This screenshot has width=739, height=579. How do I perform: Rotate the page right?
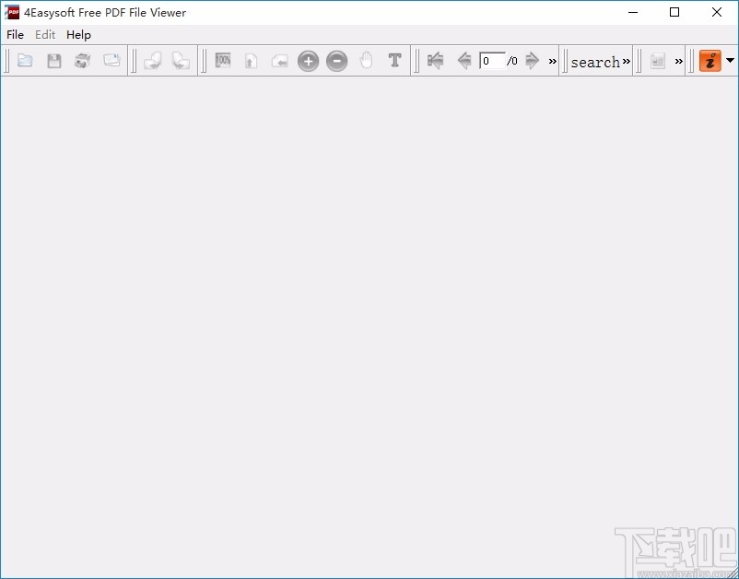182,61
